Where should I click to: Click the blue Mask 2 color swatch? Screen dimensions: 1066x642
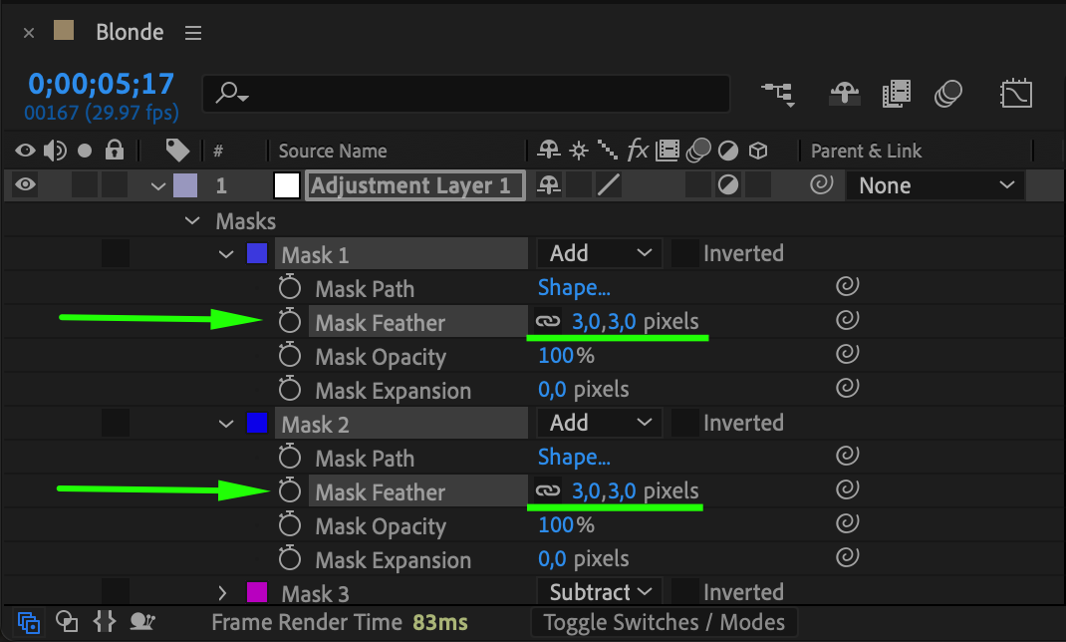[x=256, y=424]
